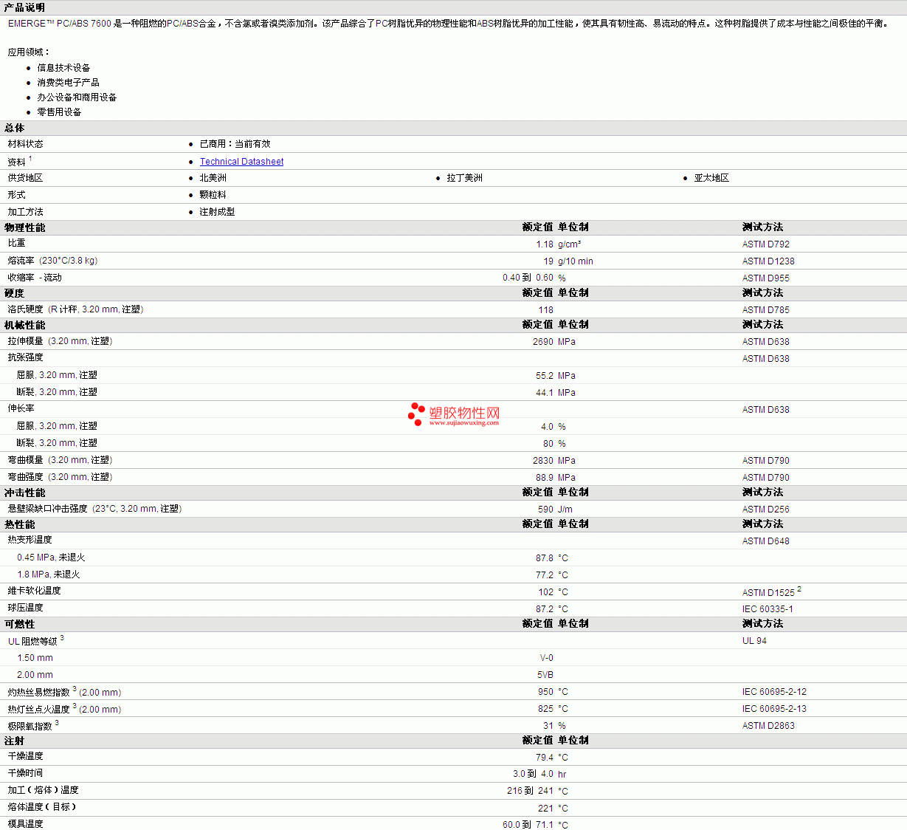The height and width of the screenshot is (830, 907).
Task: Select the yield strength value '55.2'
Action: pyautogui.click(x=545, y=376)
